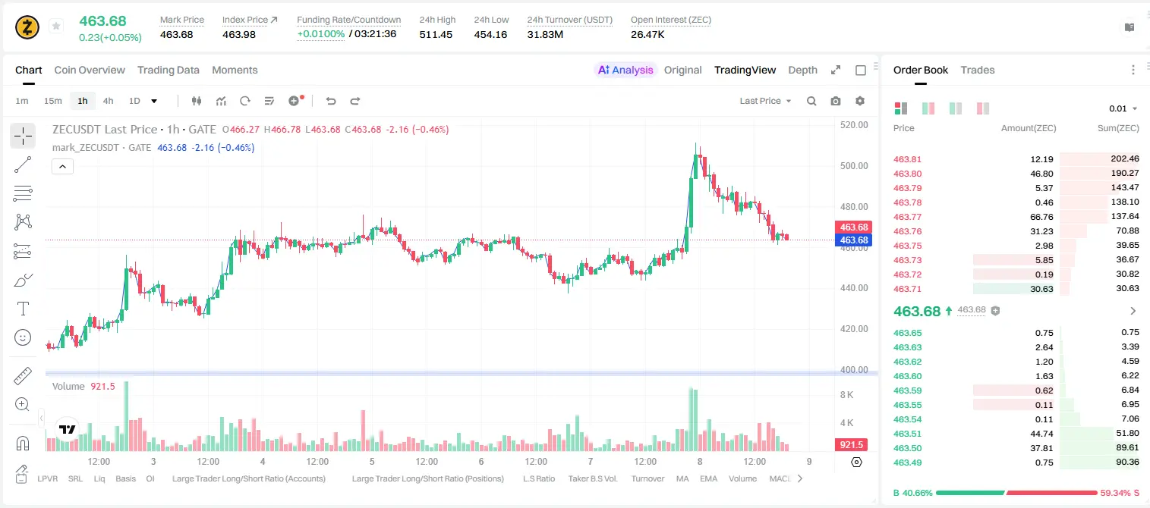
Task: Open the Coin Overview tab
Action: (x=90, y=70)
